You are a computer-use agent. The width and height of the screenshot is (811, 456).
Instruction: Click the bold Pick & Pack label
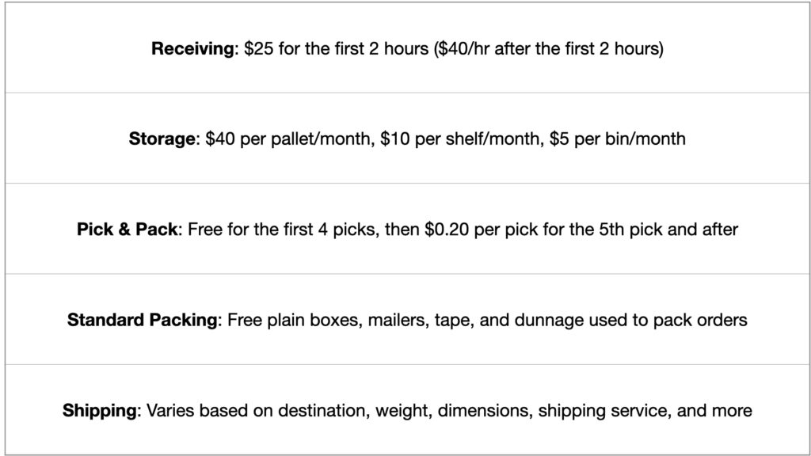pos(127,229)
